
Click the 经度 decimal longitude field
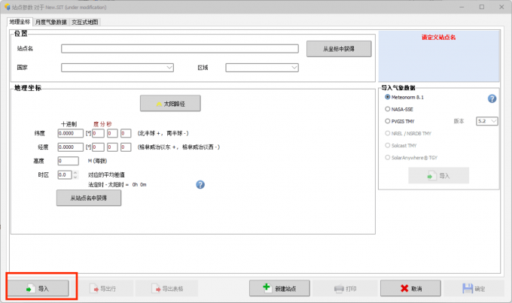pyautogui.click(x=71, y=147)
